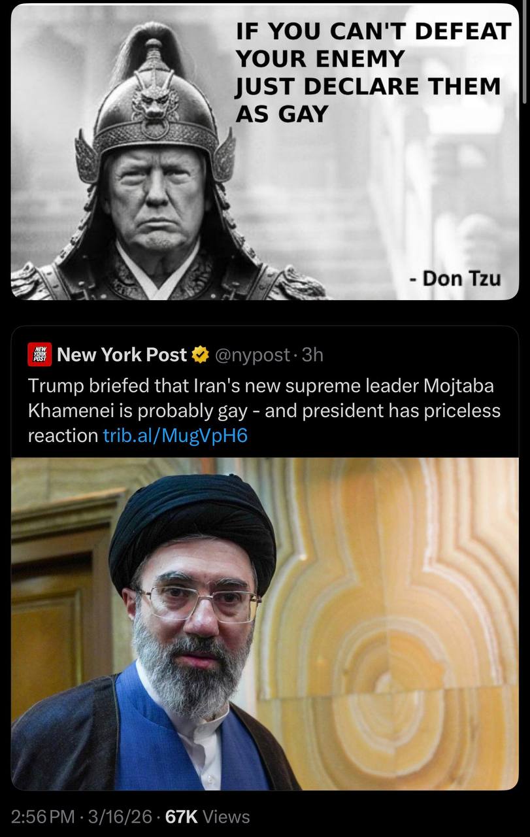530x837 pixels.
Task: Open the New York Post profile avatar
Action: point(40,354)
